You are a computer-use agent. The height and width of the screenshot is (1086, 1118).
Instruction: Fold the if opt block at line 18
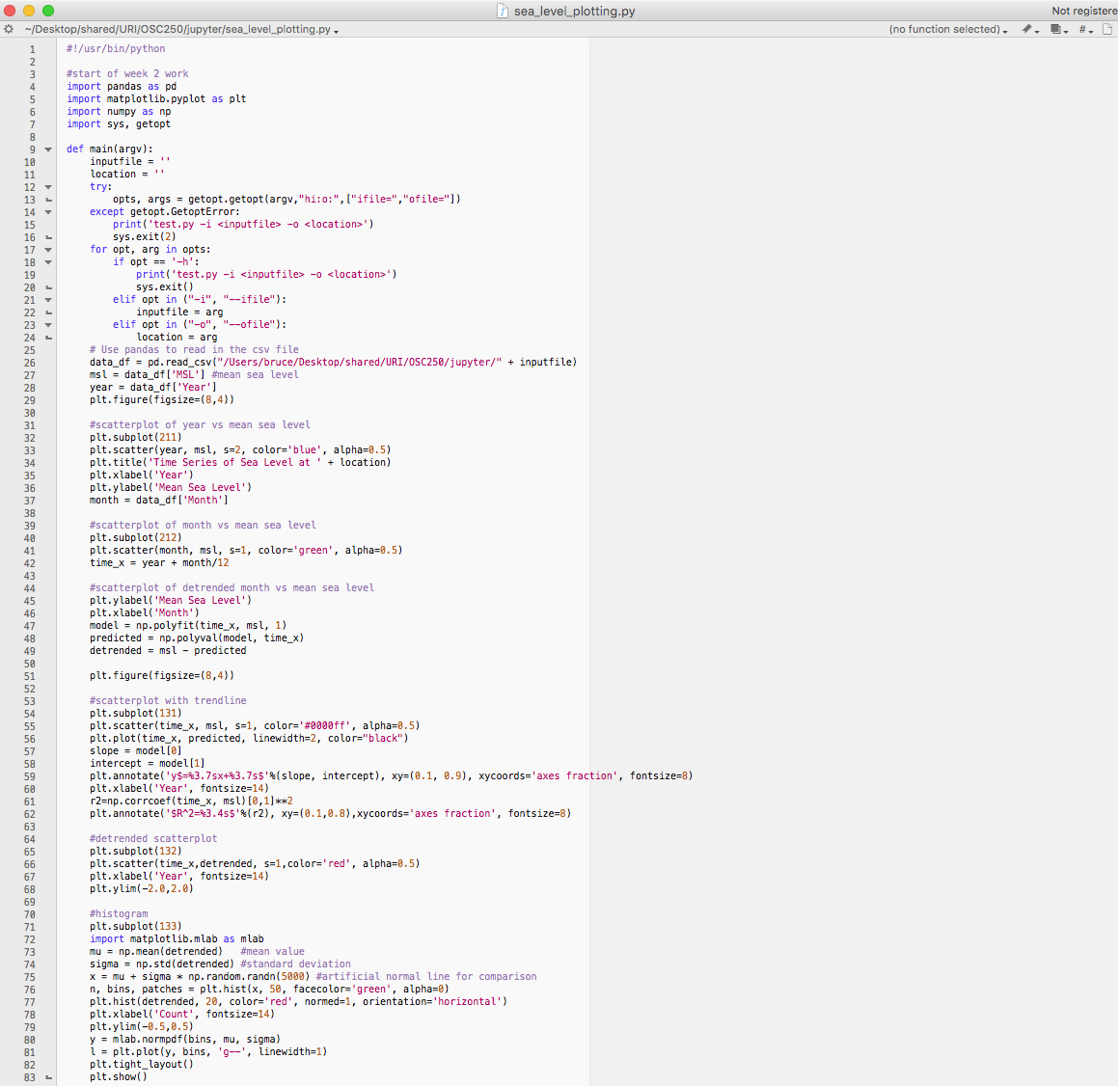[48, 262]
